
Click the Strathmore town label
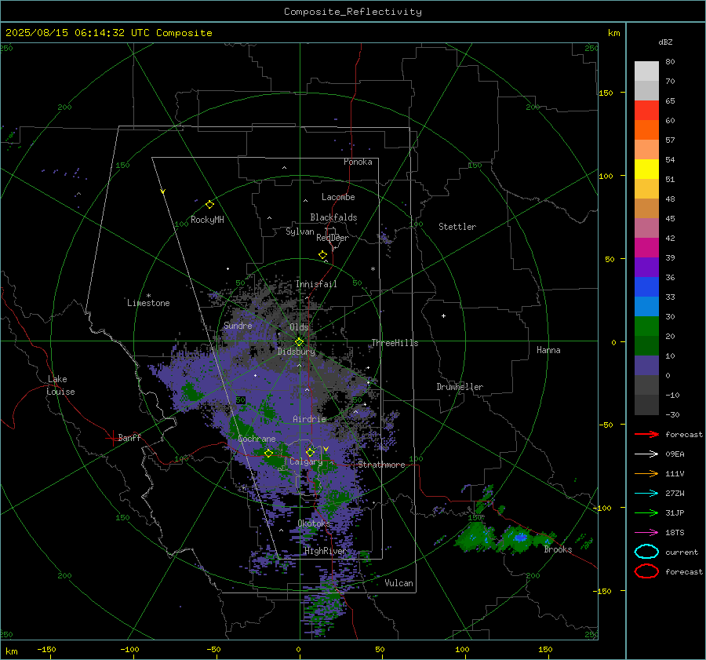click(x=381, y=465)
